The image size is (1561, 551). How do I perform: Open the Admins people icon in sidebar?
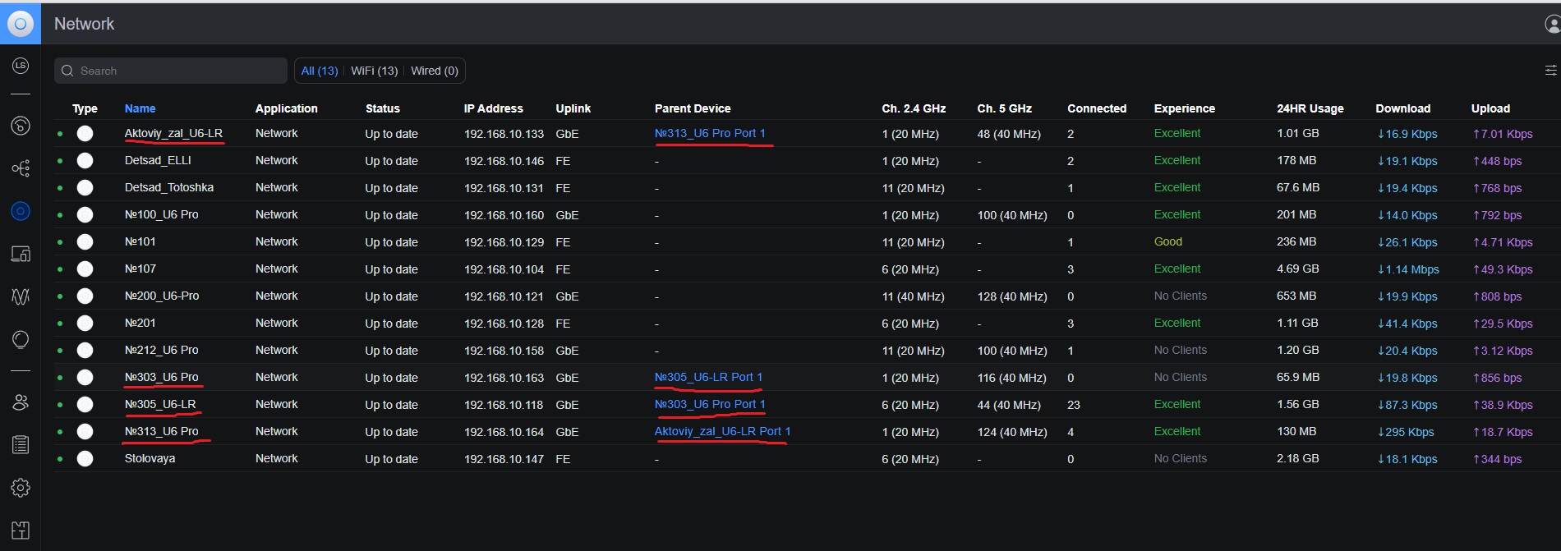(21, 402)
